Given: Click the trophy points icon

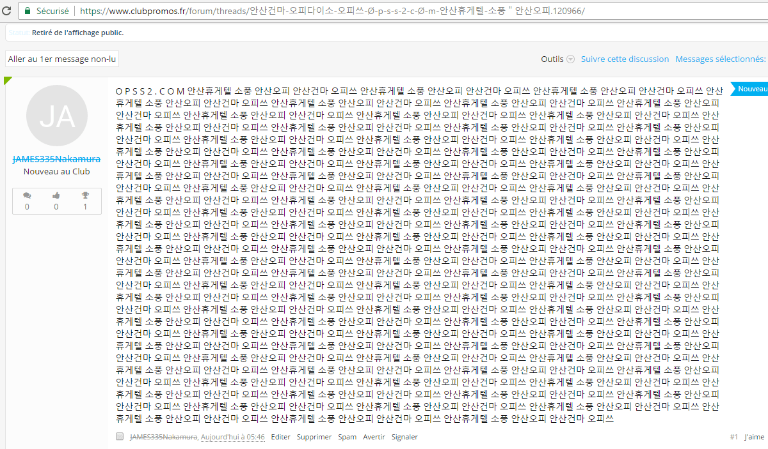Looking at the screenshot, I should (85, 195).
